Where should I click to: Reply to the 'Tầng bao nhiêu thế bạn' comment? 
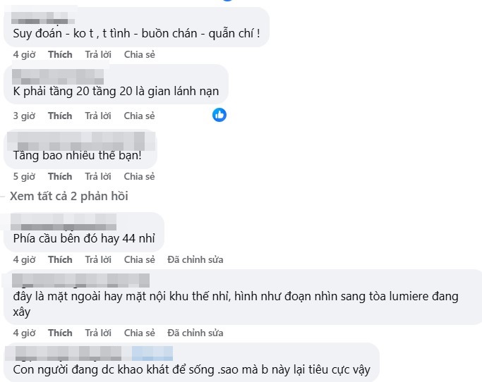point(98,177)
